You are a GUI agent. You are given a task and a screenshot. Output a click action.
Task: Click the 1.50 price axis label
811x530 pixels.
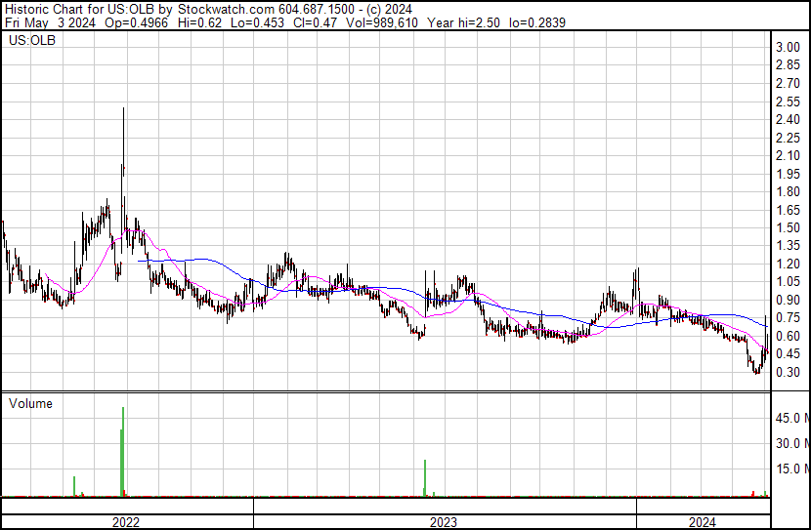coord(788,227)
